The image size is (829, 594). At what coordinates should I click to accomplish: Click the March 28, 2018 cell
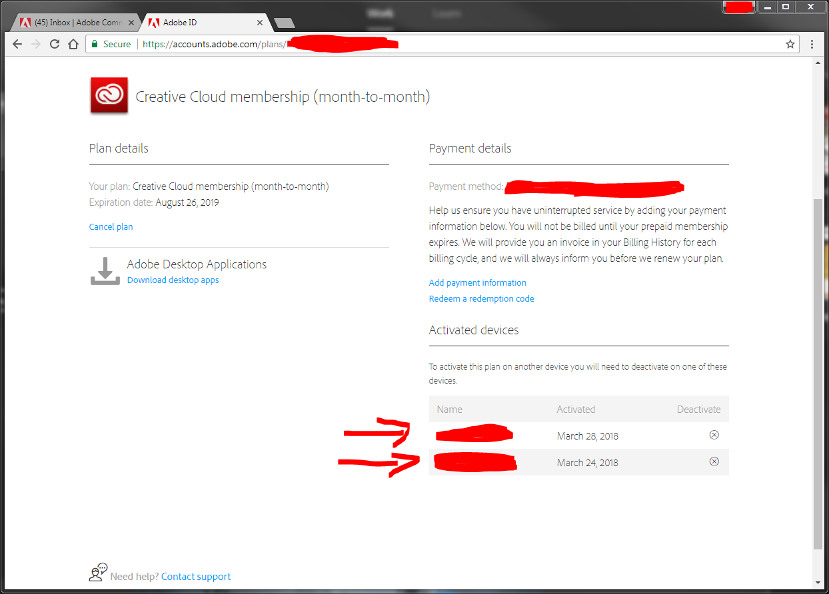(588, 436)
